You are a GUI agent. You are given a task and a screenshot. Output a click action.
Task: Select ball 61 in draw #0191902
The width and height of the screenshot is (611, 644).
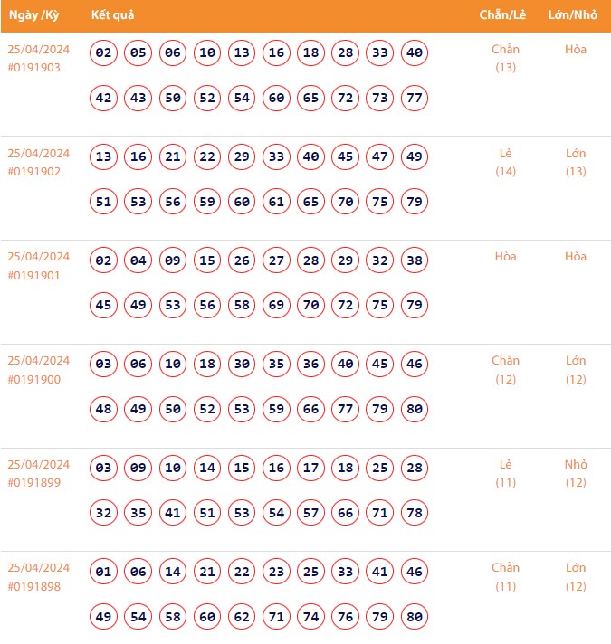click(276, 202)
